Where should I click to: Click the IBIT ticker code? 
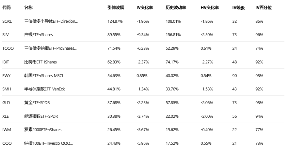(x=7, y=62)
